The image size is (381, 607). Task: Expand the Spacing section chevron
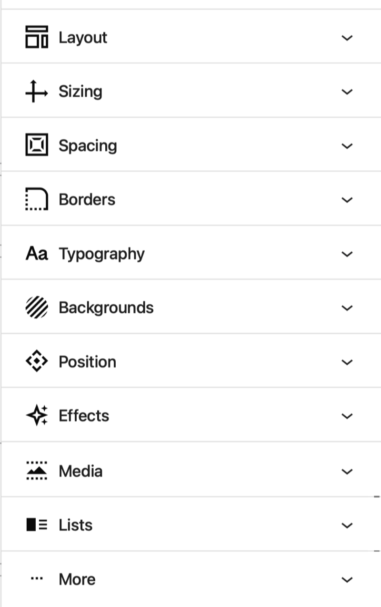[347, 145]
